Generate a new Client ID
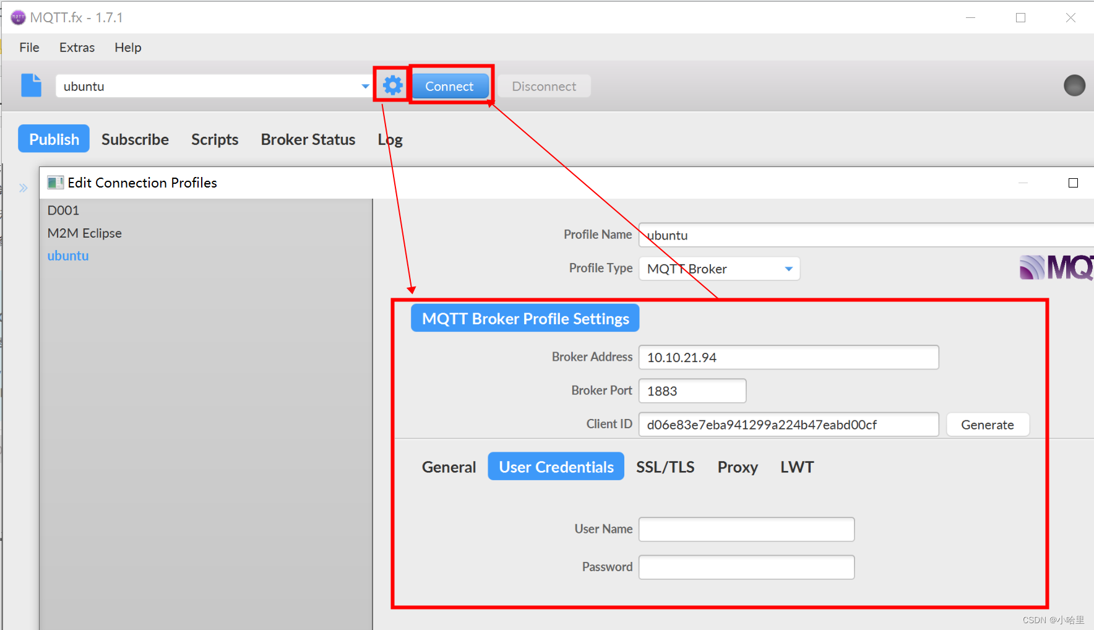 988,425
